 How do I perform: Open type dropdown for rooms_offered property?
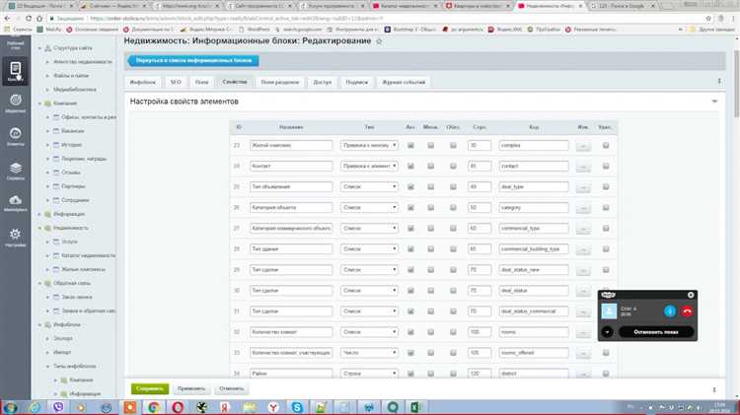pyautogui.click(x=370, y=353)
